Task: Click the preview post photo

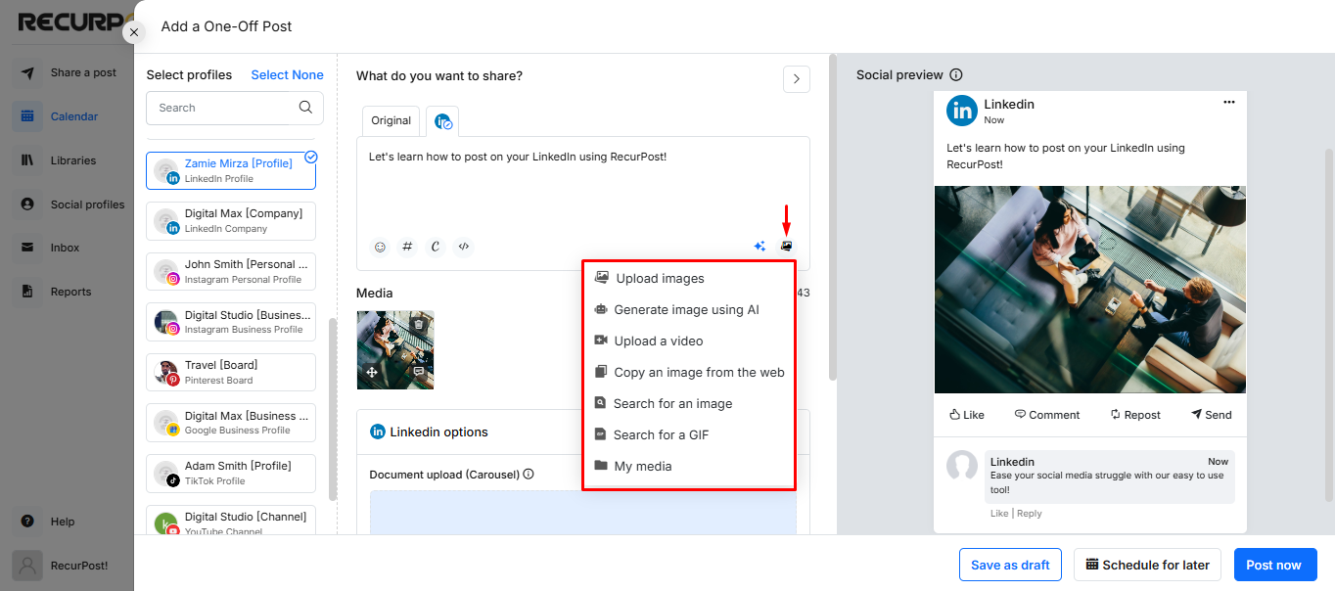Action: click(x=1090, y=290)
